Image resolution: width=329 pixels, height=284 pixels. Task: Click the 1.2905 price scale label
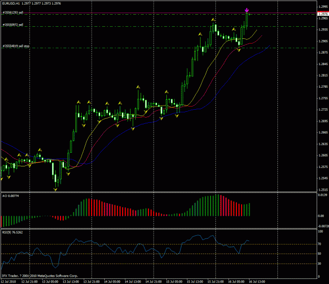pos(323,41)
